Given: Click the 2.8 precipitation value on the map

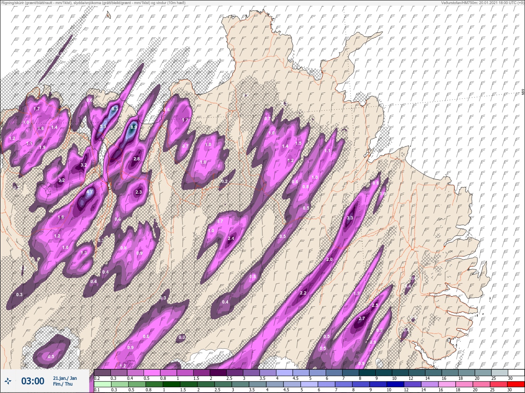Looking at the screenshot, I should (x=137, y=159).
